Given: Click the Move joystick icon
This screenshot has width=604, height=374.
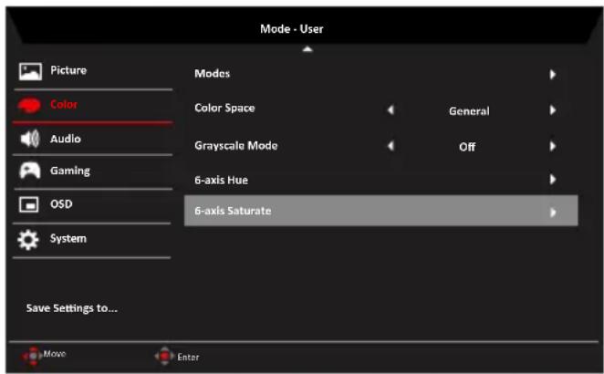Looking at the screenshot, I should 32,356.
